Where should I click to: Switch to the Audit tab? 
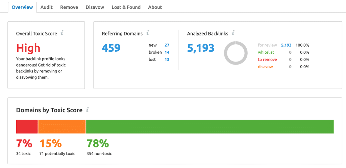47,7
